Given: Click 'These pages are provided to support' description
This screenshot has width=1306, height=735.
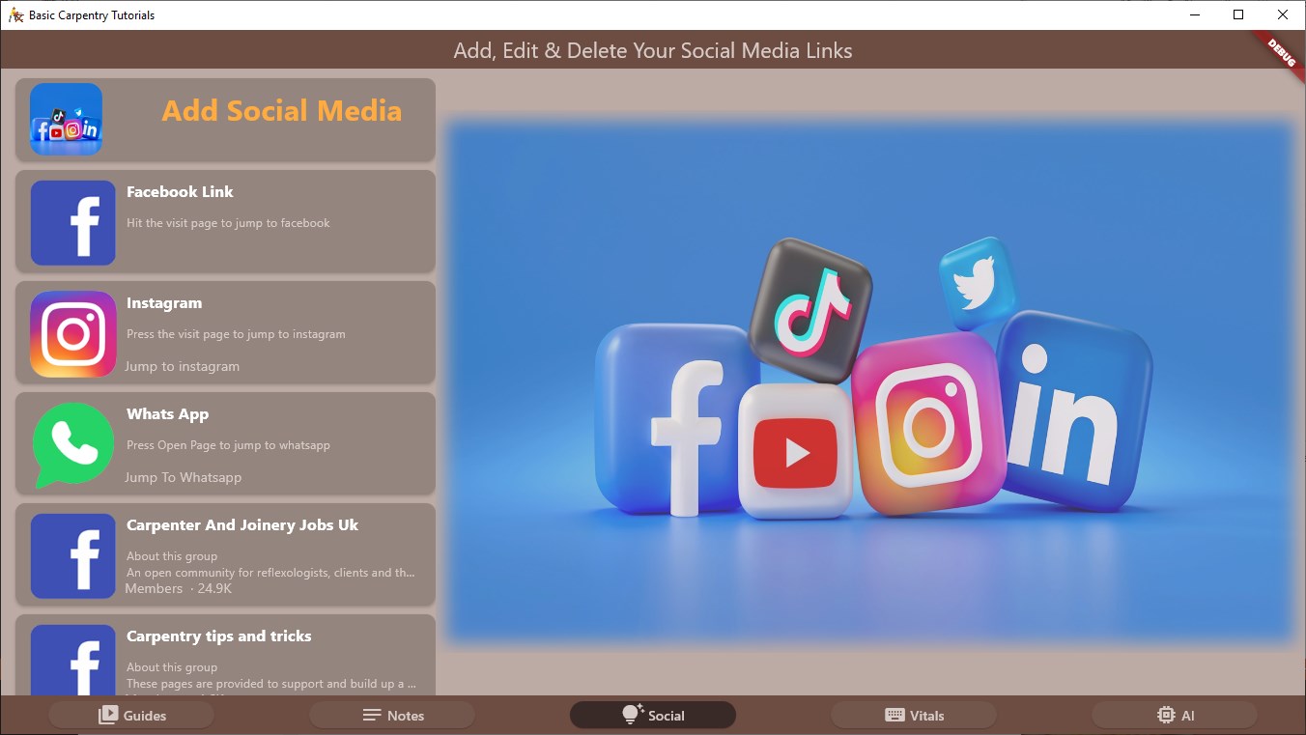Looking at the screenshot, I should (271, 684).
